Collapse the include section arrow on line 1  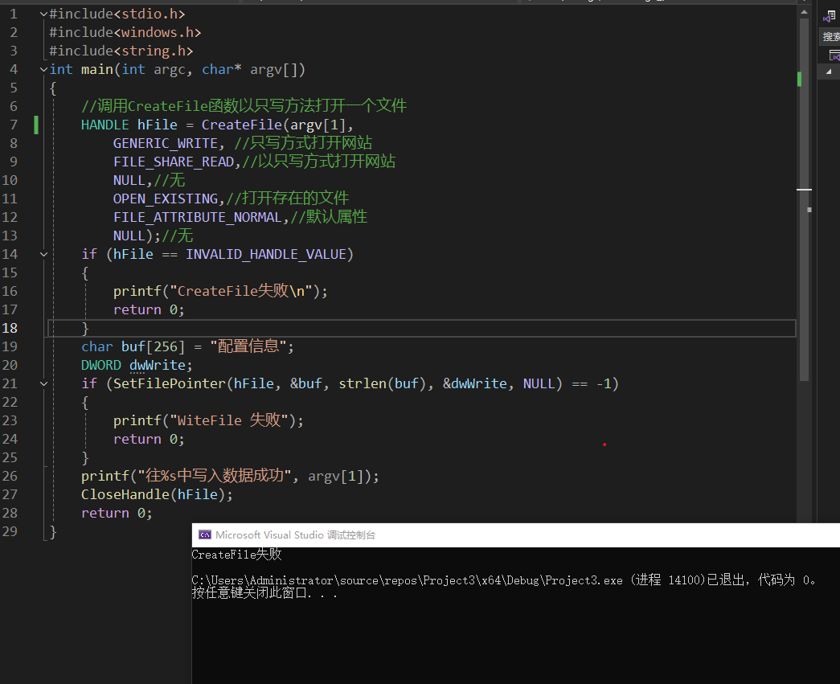click(43, 13)
